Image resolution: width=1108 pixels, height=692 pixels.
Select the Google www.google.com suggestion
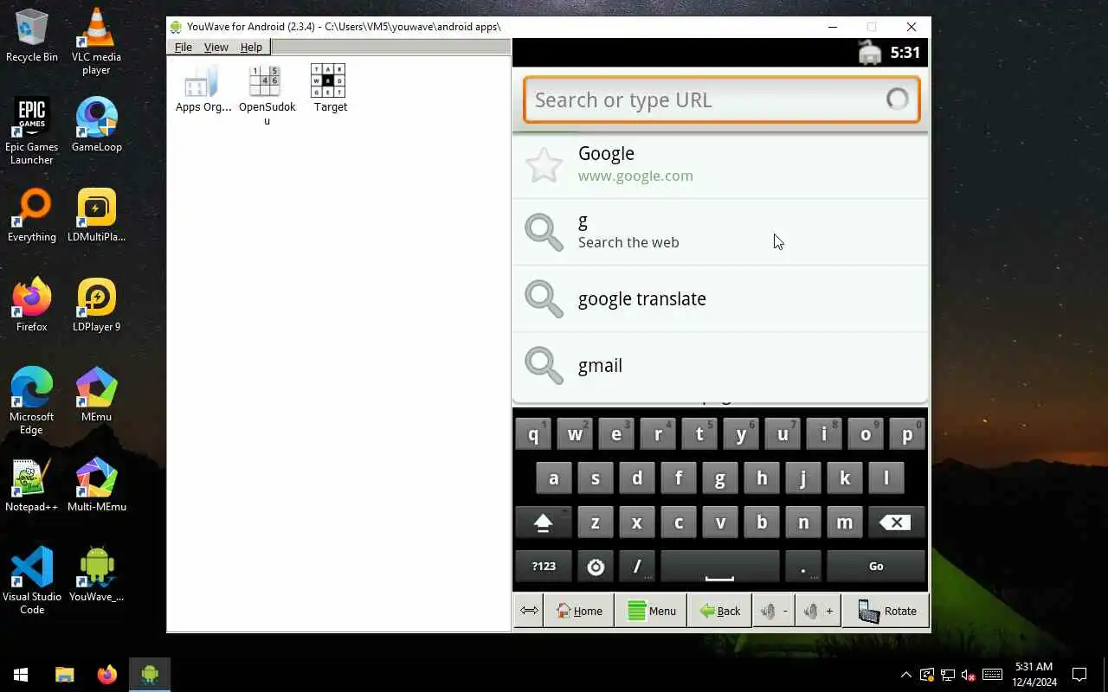pyautogui.click(x=720, y=165)
